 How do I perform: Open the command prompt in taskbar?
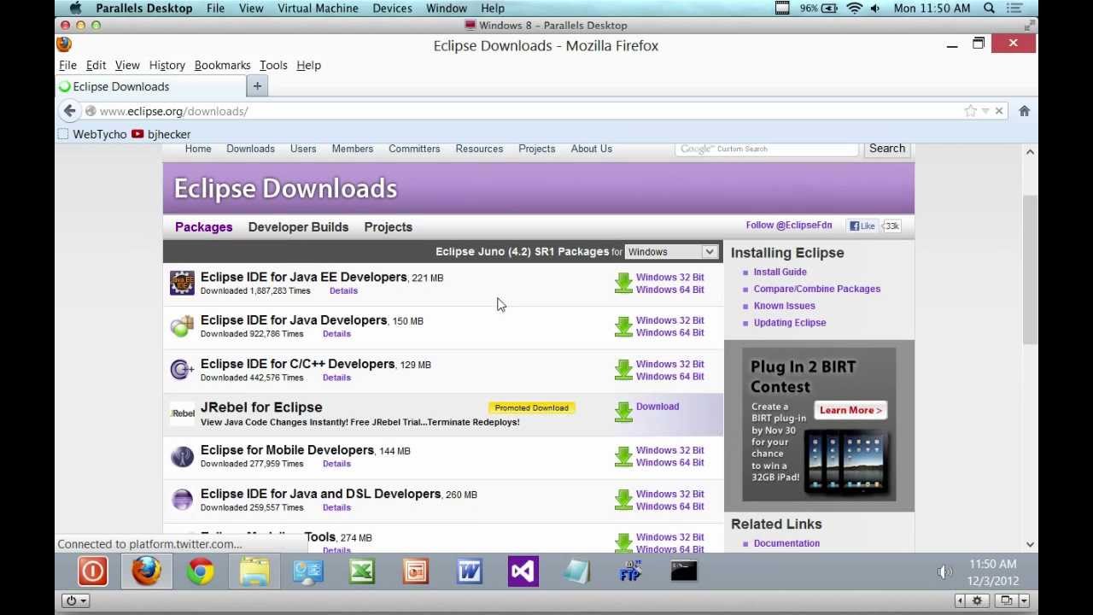pos(684,571)
